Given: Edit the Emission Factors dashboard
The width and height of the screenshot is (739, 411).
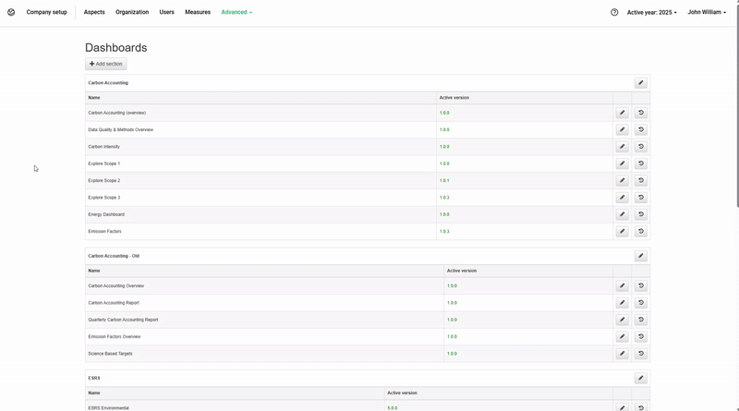Looking at the screenshot, I should 622,232.
